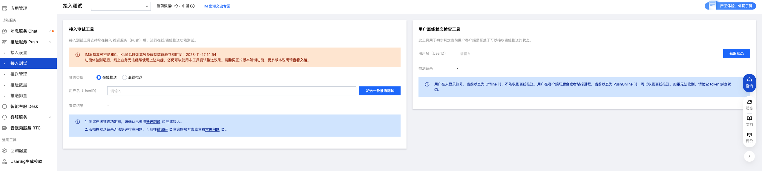Image resolution: width=762 pixels, height=171 pixels.
Task: Open the IM 出海交流专区 link
Action: pos(217,6)
